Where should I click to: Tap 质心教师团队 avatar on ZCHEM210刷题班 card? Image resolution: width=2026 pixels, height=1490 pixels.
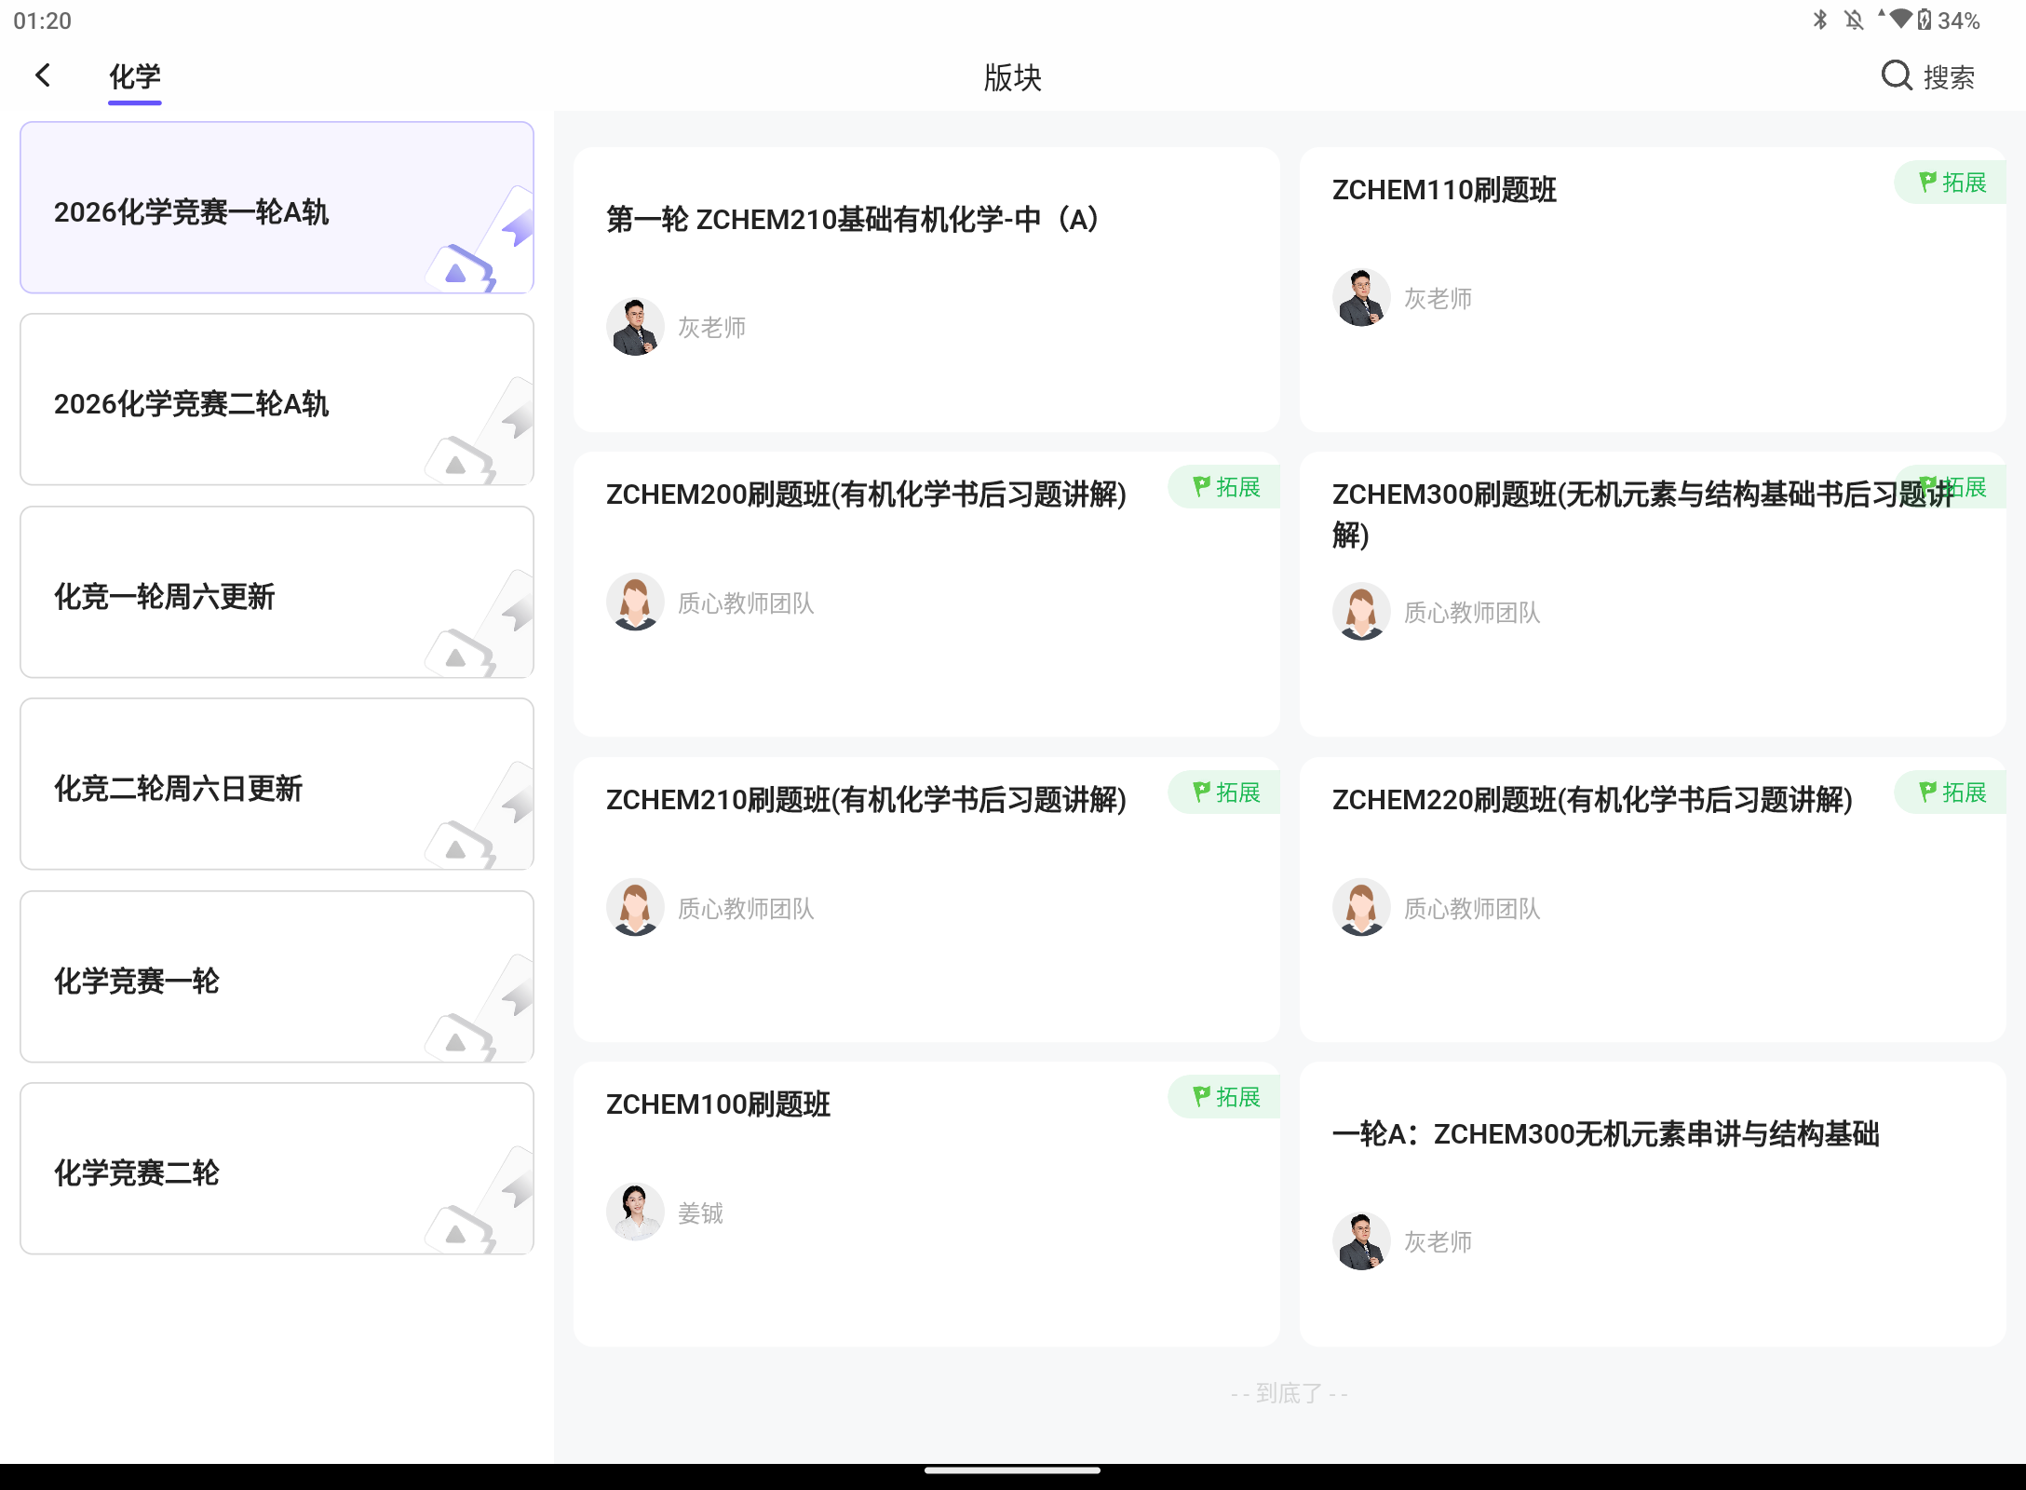coord(635,908)
